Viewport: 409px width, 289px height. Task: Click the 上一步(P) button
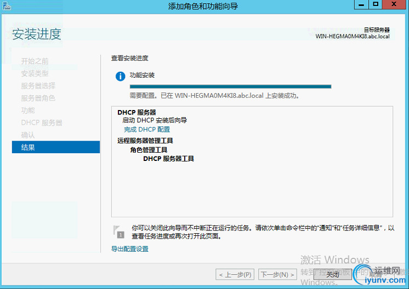[x=236, y=274]
